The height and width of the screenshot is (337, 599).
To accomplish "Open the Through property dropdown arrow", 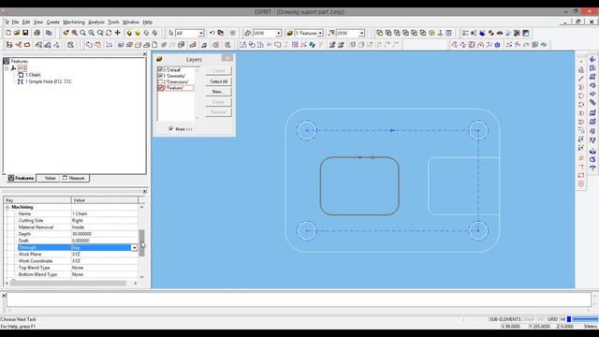I will click(x=134, y=247).
